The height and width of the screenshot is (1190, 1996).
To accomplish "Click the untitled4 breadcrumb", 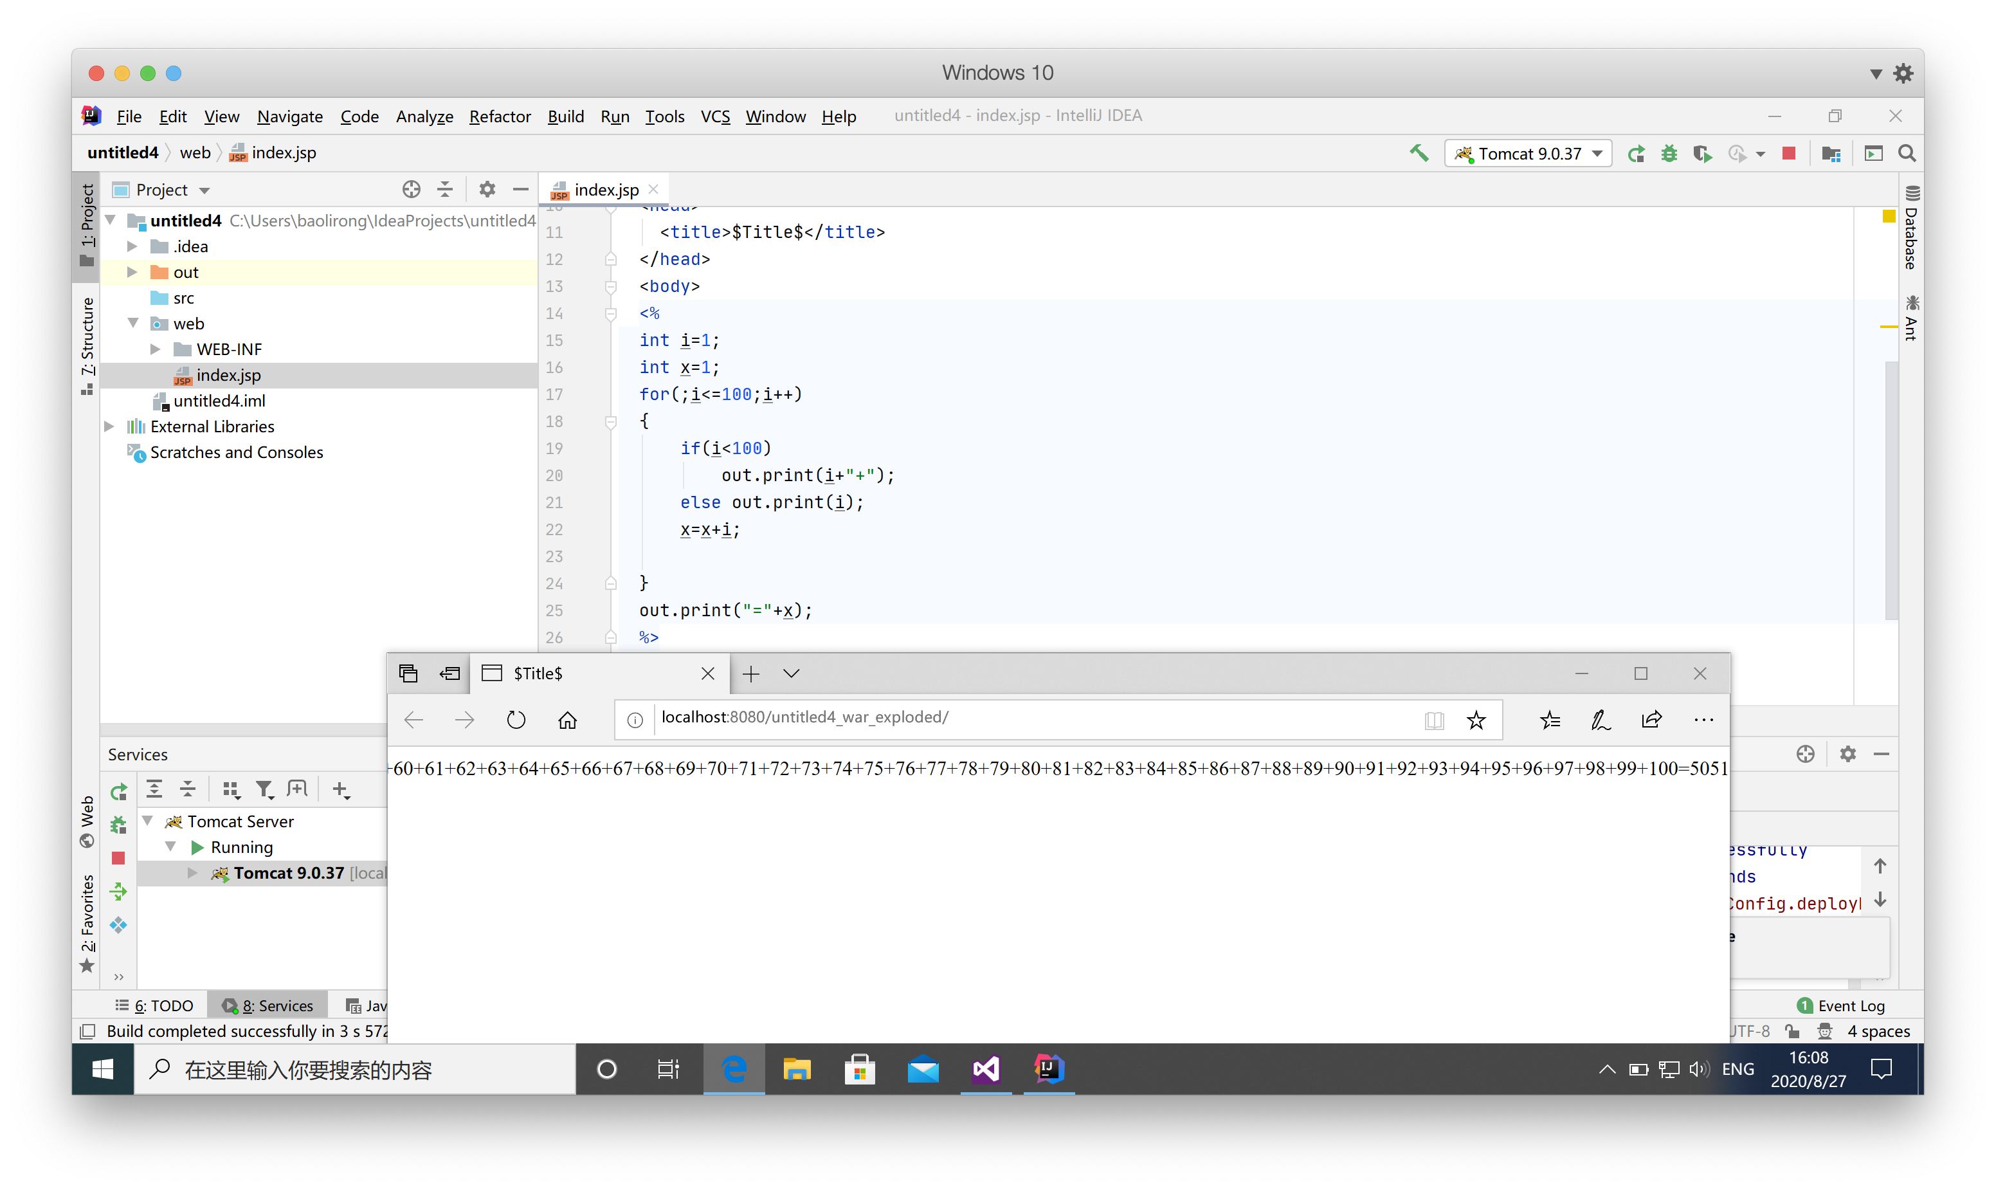I will point(123,152).
